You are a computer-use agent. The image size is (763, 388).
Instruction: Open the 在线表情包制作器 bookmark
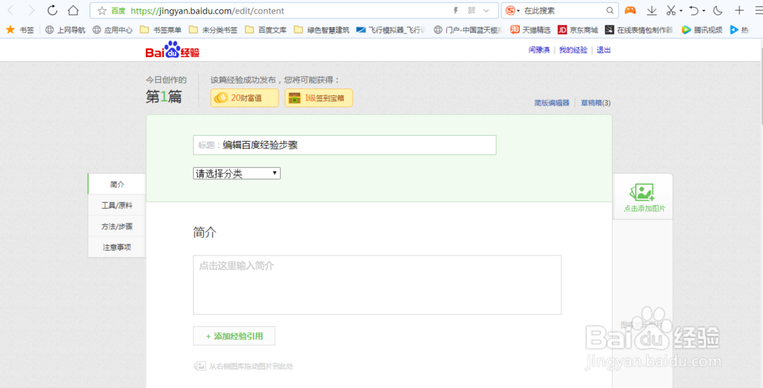tap(639, 30)
